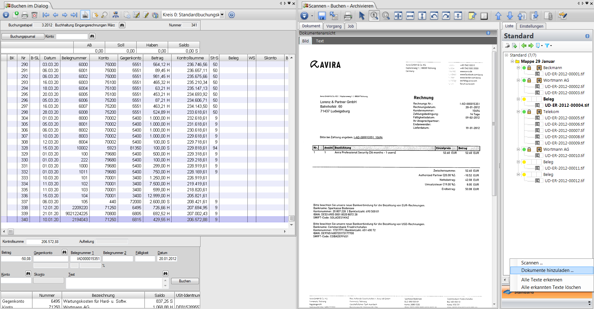Click the blue up arrow in Scannen toolbar

tap(498, 16)
